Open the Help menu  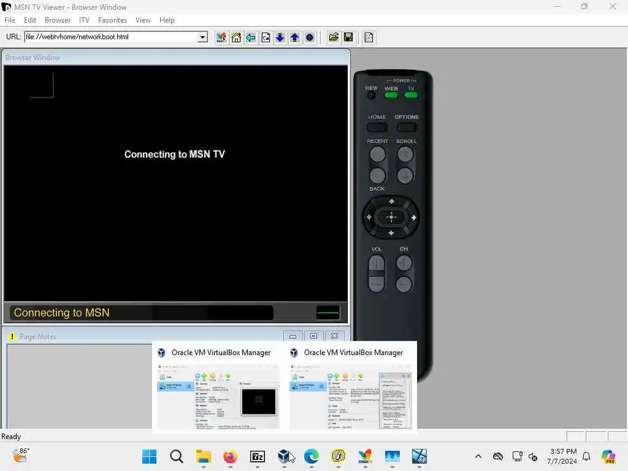(x=167, y=20)
